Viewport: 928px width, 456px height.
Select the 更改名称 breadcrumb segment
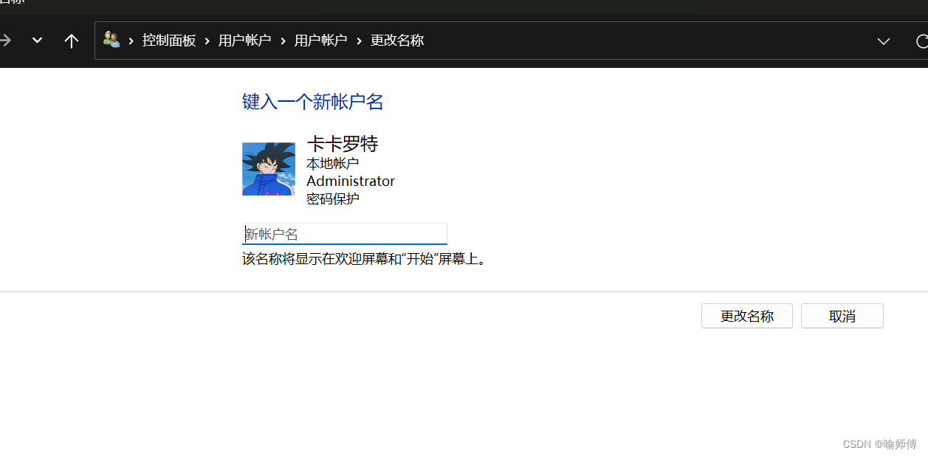pyautogui.click(x=397, y=41)
